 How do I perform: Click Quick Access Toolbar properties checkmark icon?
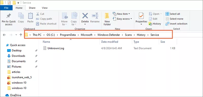pyautogui.click(x=9, y=3)
